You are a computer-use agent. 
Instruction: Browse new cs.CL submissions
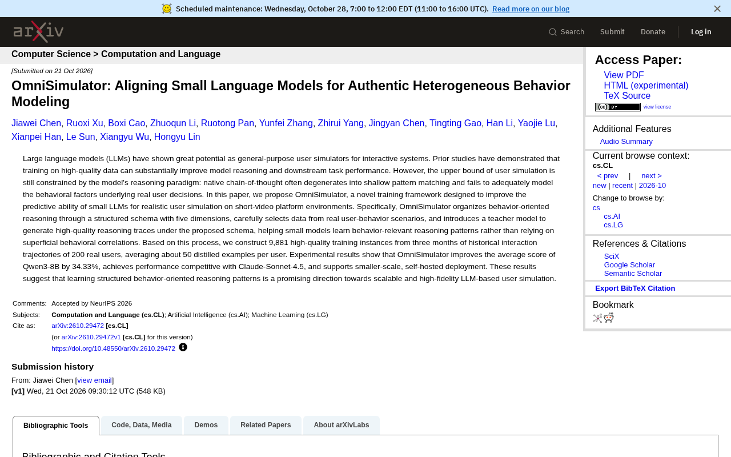[x=600, y=186]
